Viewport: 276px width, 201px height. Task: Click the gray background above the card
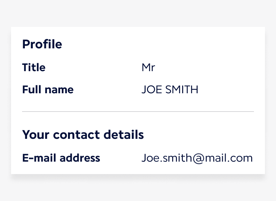(x=138, y=13)
